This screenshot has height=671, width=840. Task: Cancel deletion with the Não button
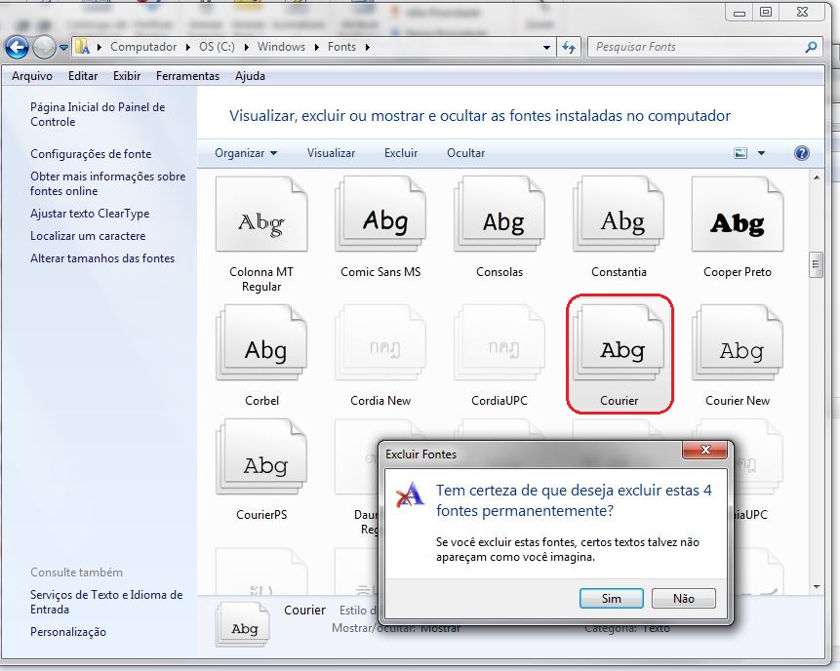click(x=684, y=598)
